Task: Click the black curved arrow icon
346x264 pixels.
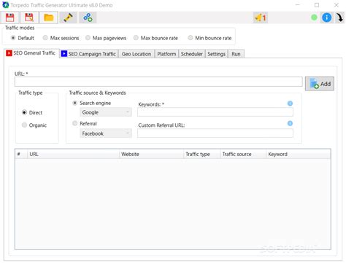Action: 339,18
